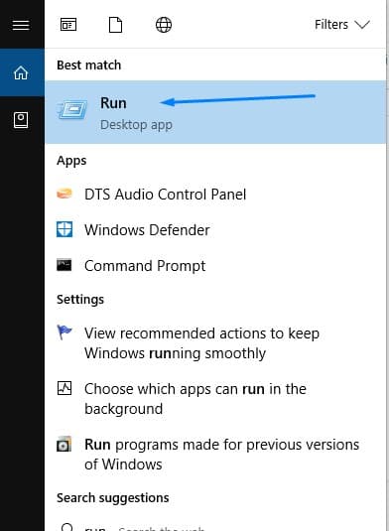Open DTS Audio Control Panel
The width and height of the screenshot is (389, 531).
click(x=165, y=195)
